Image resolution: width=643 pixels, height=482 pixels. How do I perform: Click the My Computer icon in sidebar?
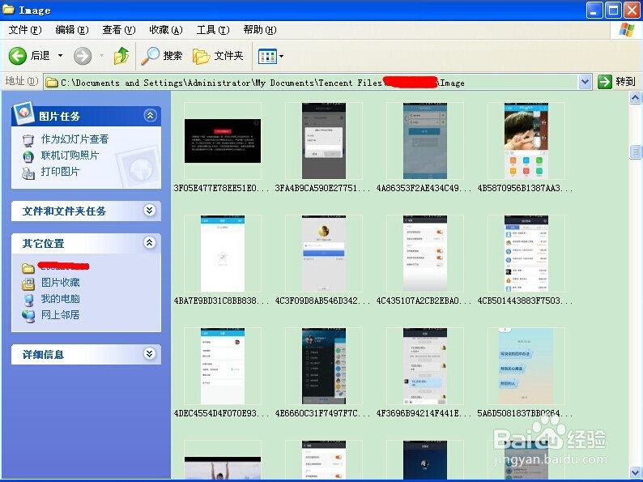28,300
